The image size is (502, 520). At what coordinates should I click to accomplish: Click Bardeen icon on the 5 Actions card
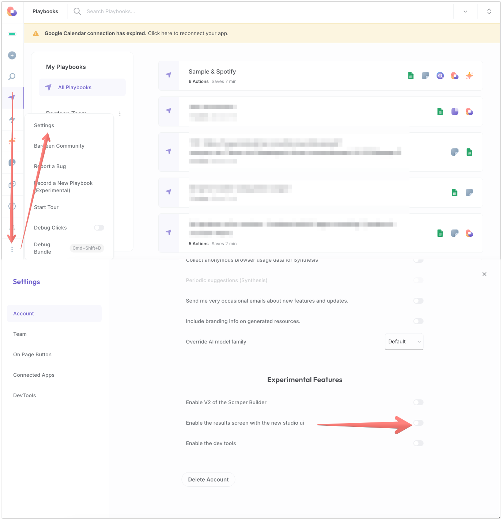[x=469, y=233]
